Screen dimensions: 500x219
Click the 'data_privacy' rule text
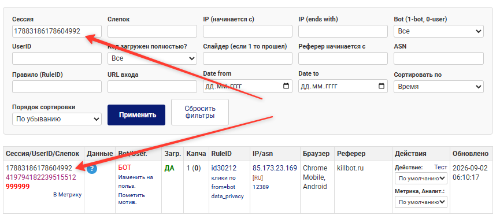[x=227, y=196]
